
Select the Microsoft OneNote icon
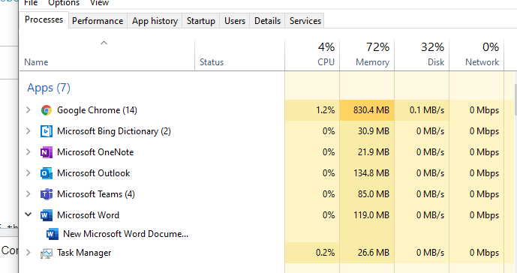[x=47, y=152]
